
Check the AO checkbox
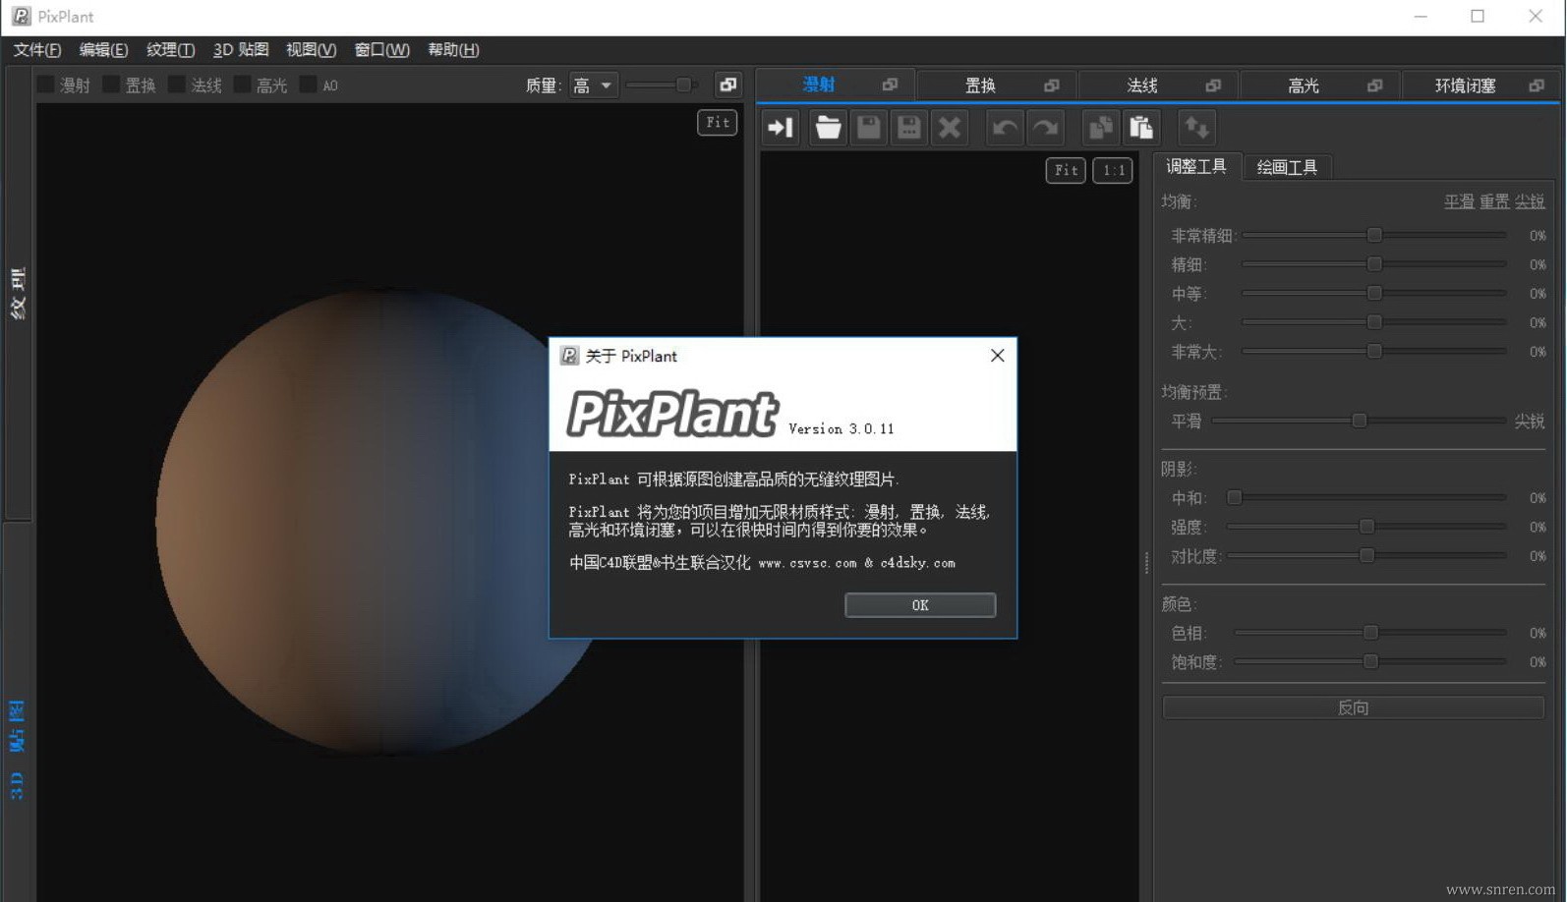308,85
